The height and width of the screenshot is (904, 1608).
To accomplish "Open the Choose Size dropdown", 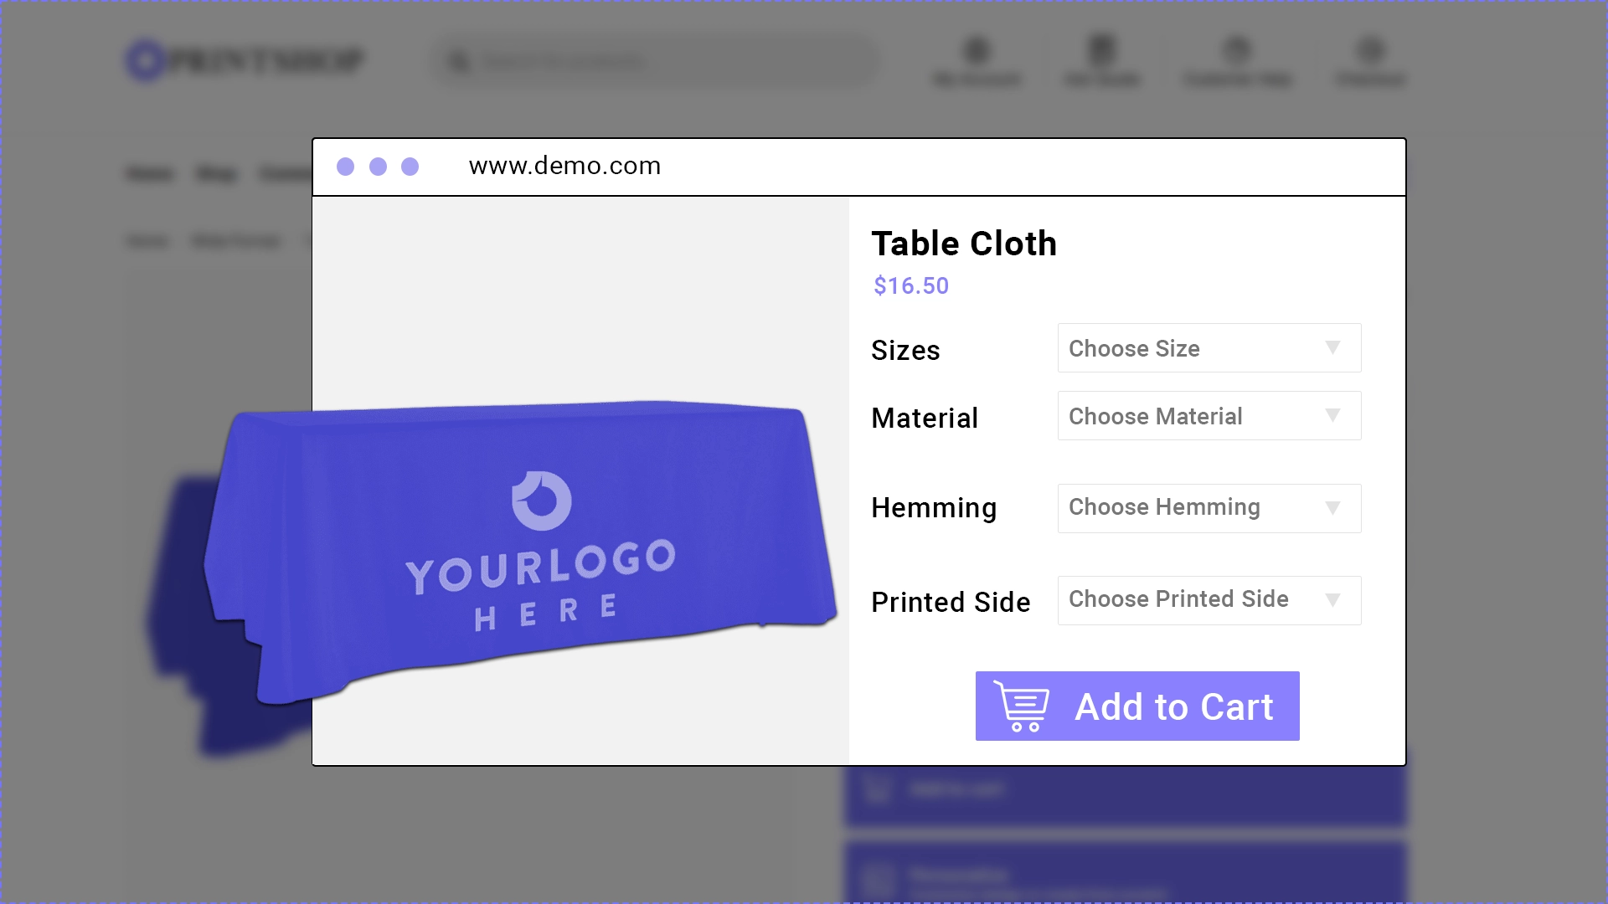I will pyautogui.click(x=1209, y=348).
